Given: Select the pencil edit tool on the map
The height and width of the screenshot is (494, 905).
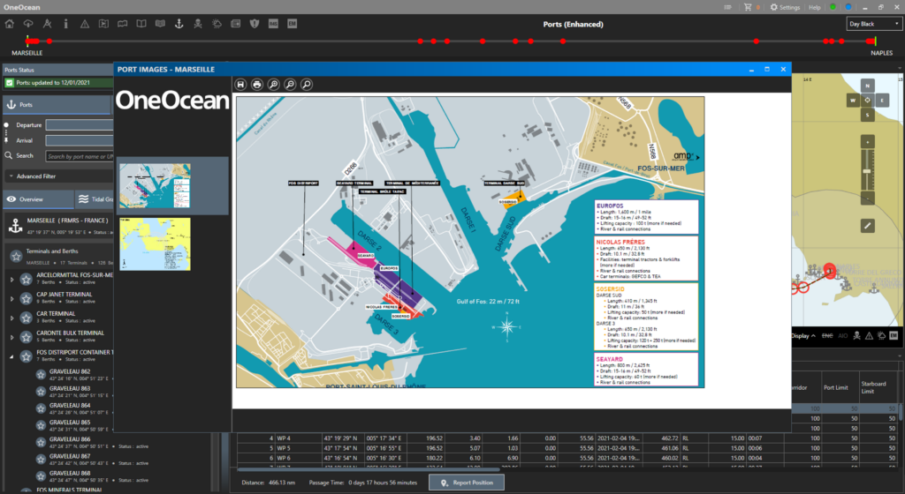Looking at the screenshot, I should click(868, 226).
